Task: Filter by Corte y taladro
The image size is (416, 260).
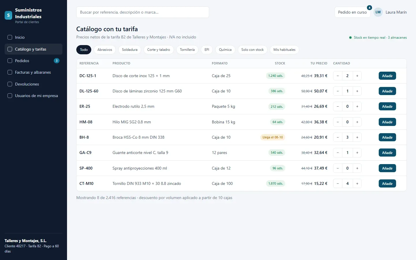Action: 159,50
